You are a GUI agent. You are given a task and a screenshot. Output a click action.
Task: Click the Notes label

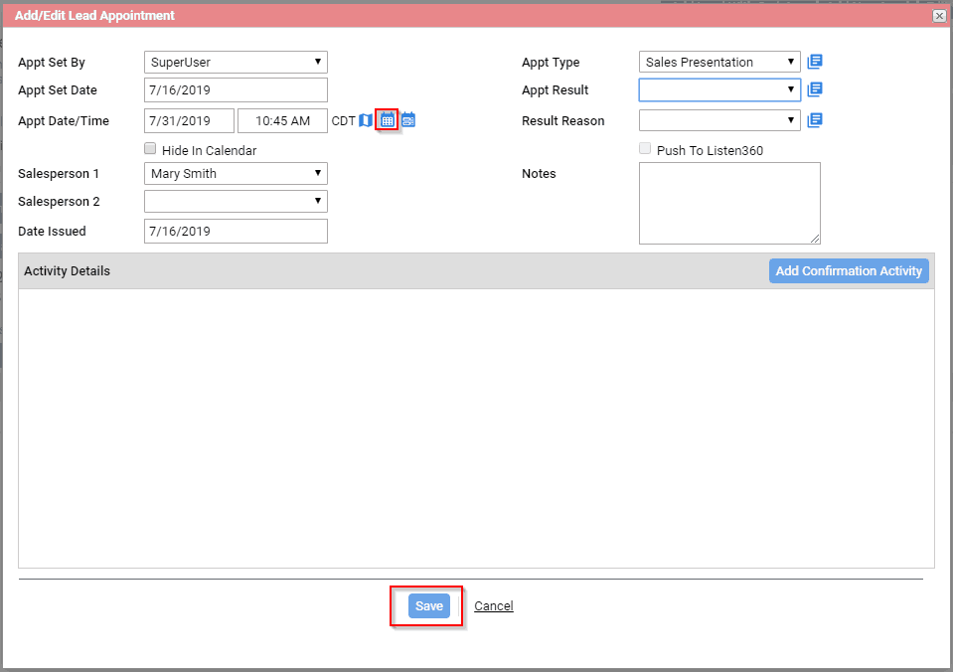tap(539, 174)
